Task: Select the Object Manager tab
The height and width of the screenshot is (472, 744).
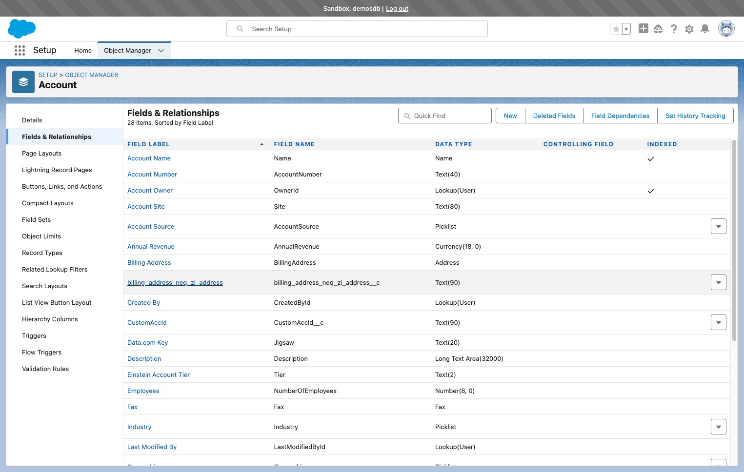Action: click(128, 50)
